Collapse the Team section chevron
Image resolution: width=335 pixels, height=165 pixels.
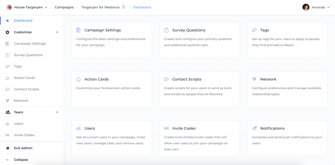(57, 112)
